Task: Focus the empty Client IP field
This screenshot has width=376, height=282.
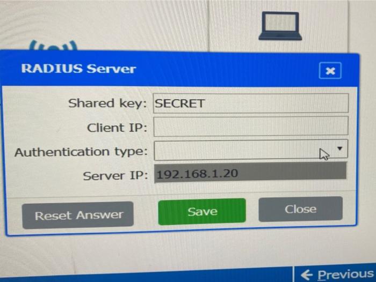Action: point(251,126)
